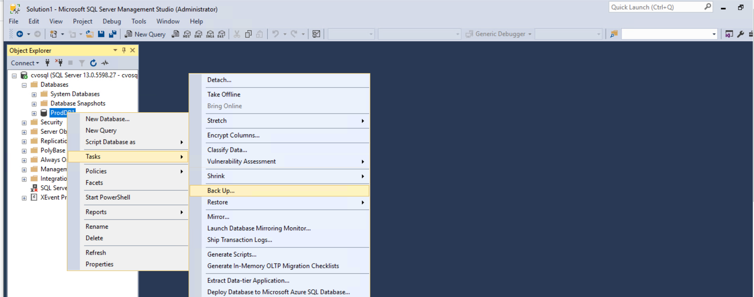754x297 pixels.
Task: Choose Take Offline in the submenu
Action: pos(223,95)
